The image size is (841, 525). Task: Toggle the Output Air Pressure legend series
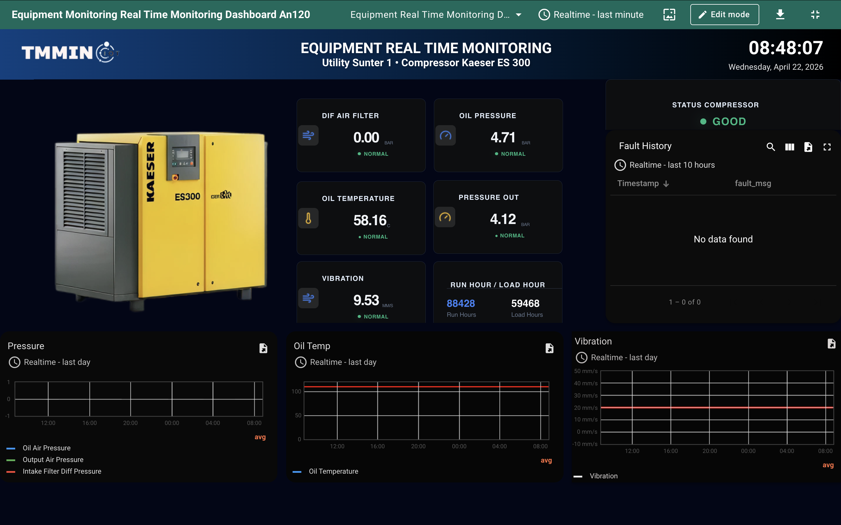point(53,460)
